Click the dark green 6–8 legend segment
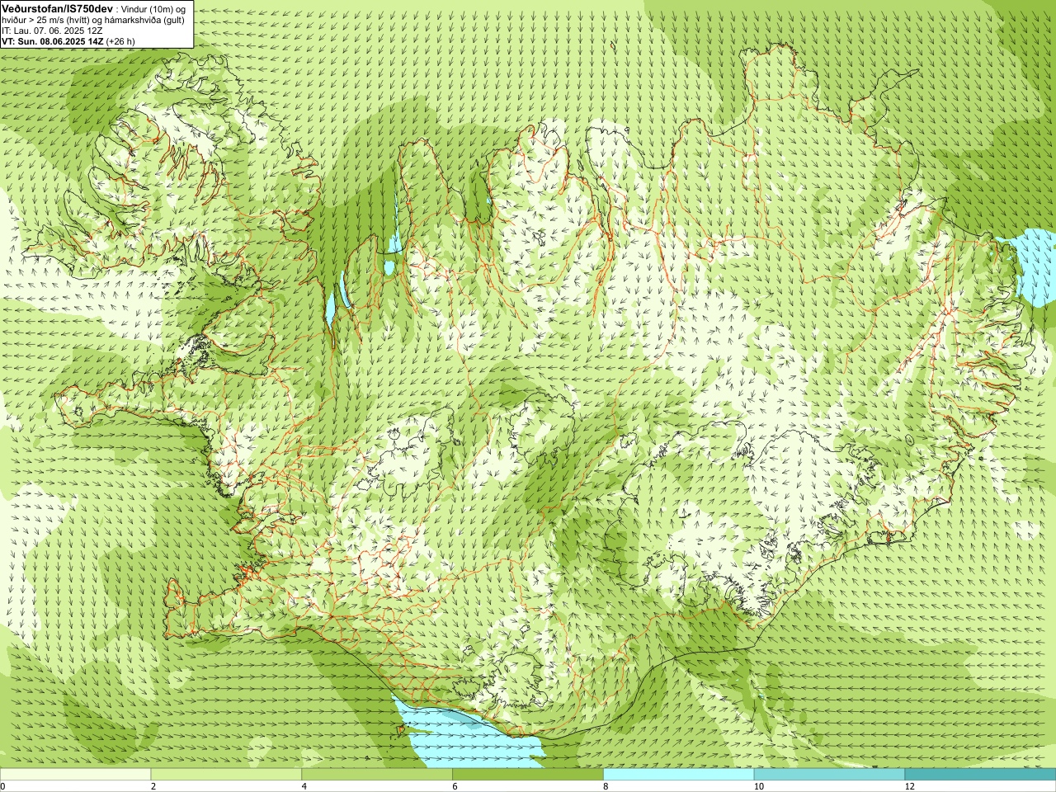Screen dimensions: 1056x792 coord(528,775)
